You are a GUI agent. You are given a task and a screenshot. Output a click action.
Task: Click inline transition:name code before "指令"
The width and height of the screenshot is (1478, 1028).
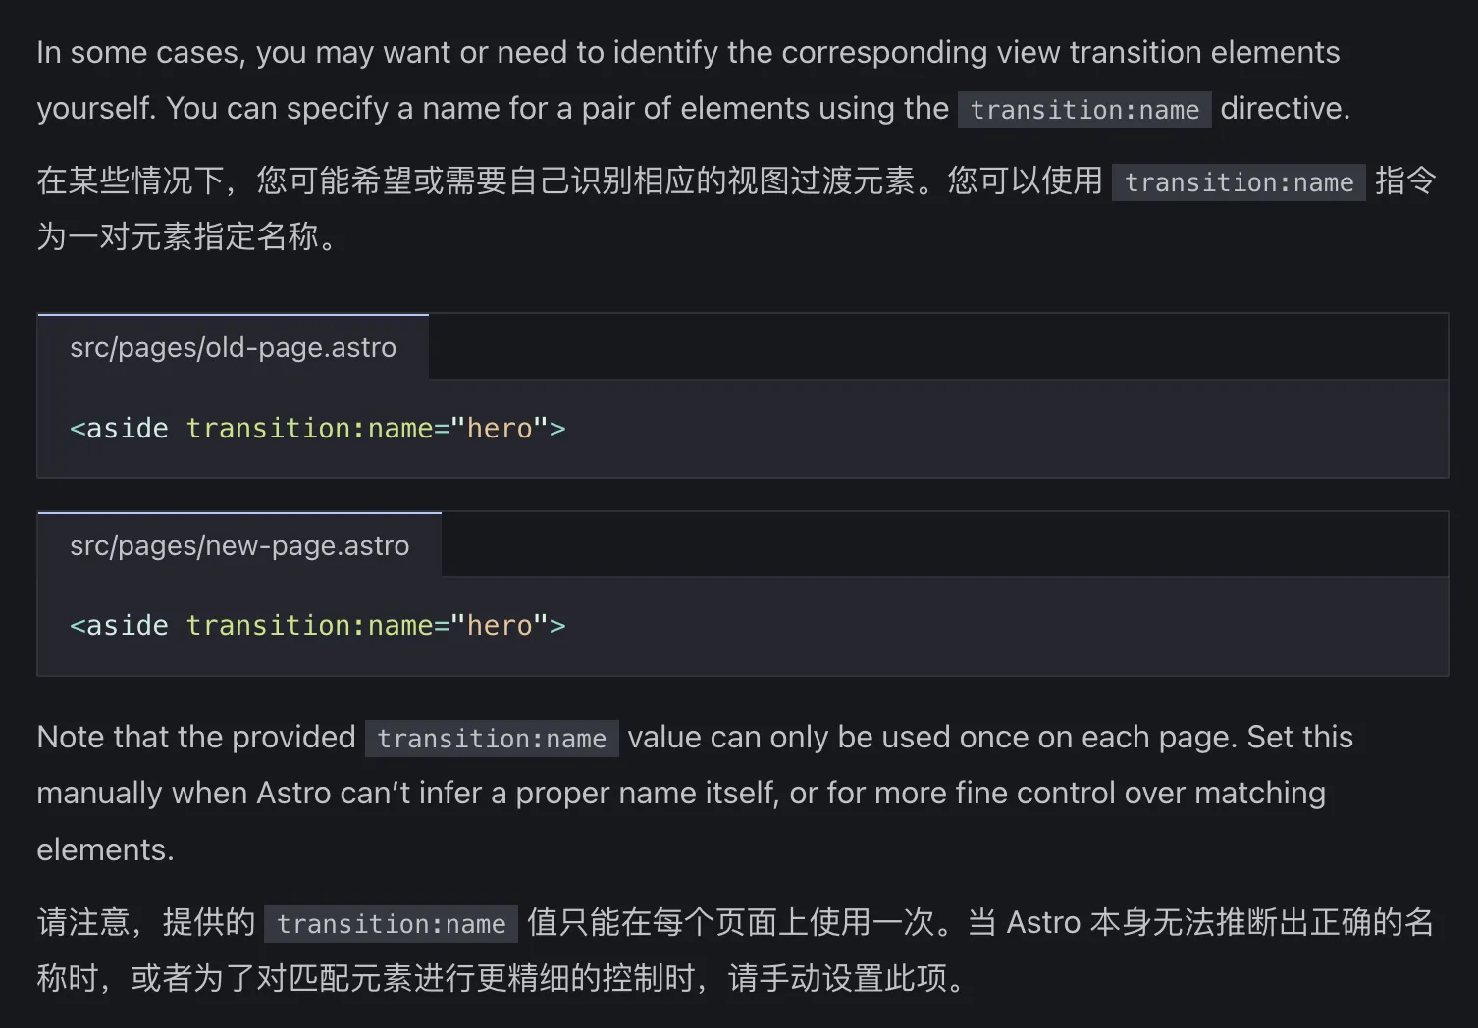pyautogui.click(x=1238, y=182)
